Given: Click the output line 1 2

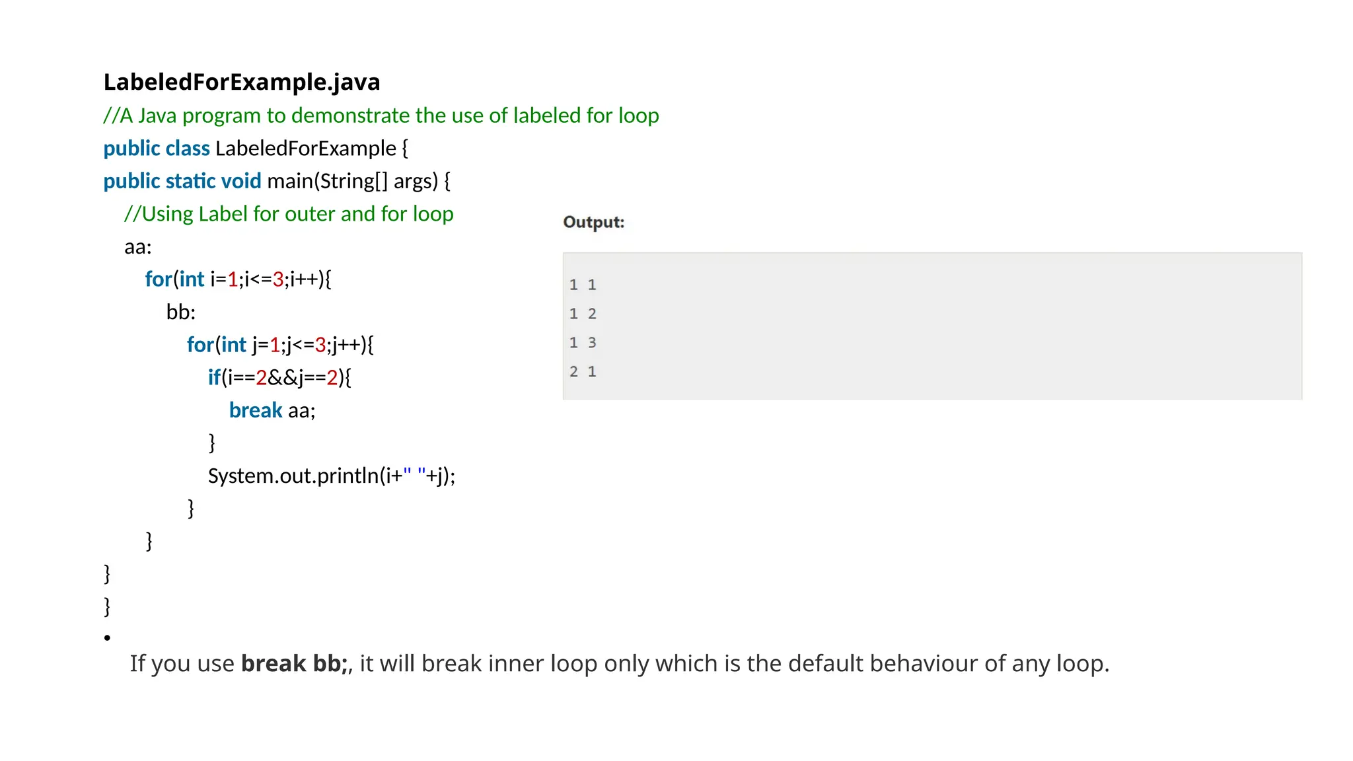Looking at the screenshot, I should (x=583, y=314).
